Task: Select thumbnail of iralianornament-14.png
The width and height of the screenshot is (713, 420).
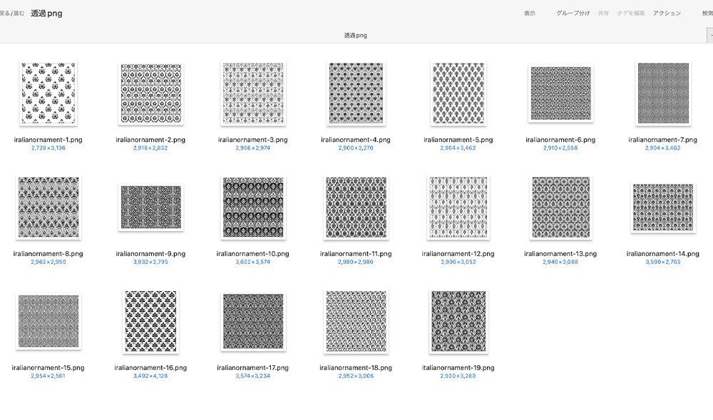Action: (663, 208)
